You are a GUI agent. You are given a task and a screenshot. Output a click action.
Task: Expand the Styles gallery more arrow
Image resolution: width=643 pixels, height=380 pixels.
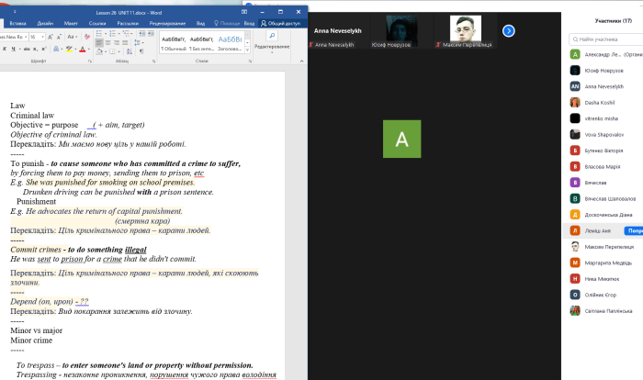[x=246, y=51]
